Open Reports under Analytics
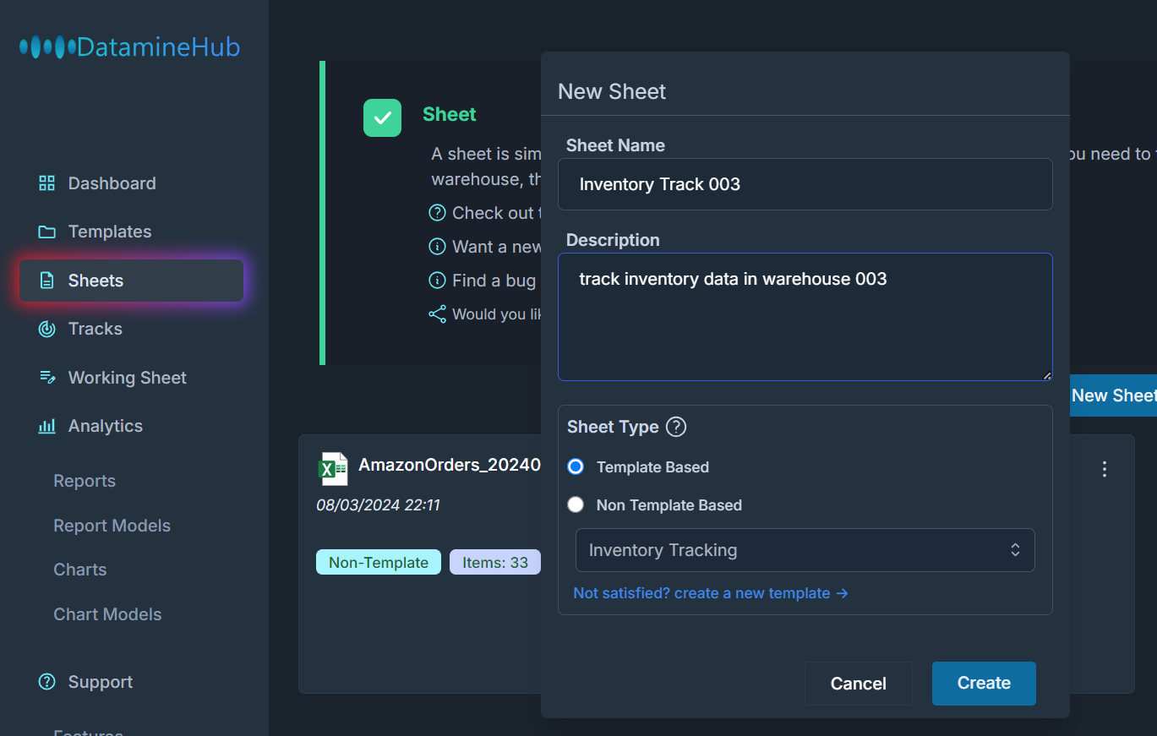The width and height of the screenshot is (1157, 736). click(85, 481)
